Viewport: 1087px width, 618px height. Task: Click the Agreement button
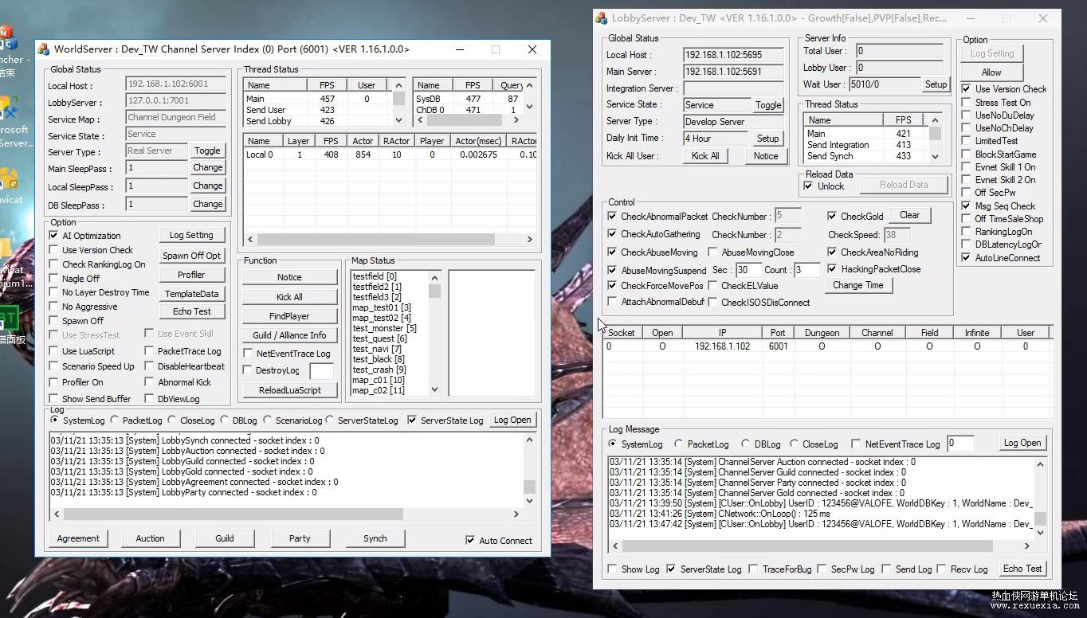[78, 538]
